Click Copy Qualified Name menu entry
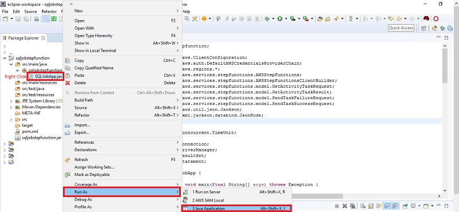The image size is (459, 212). (x=122, y=68)
